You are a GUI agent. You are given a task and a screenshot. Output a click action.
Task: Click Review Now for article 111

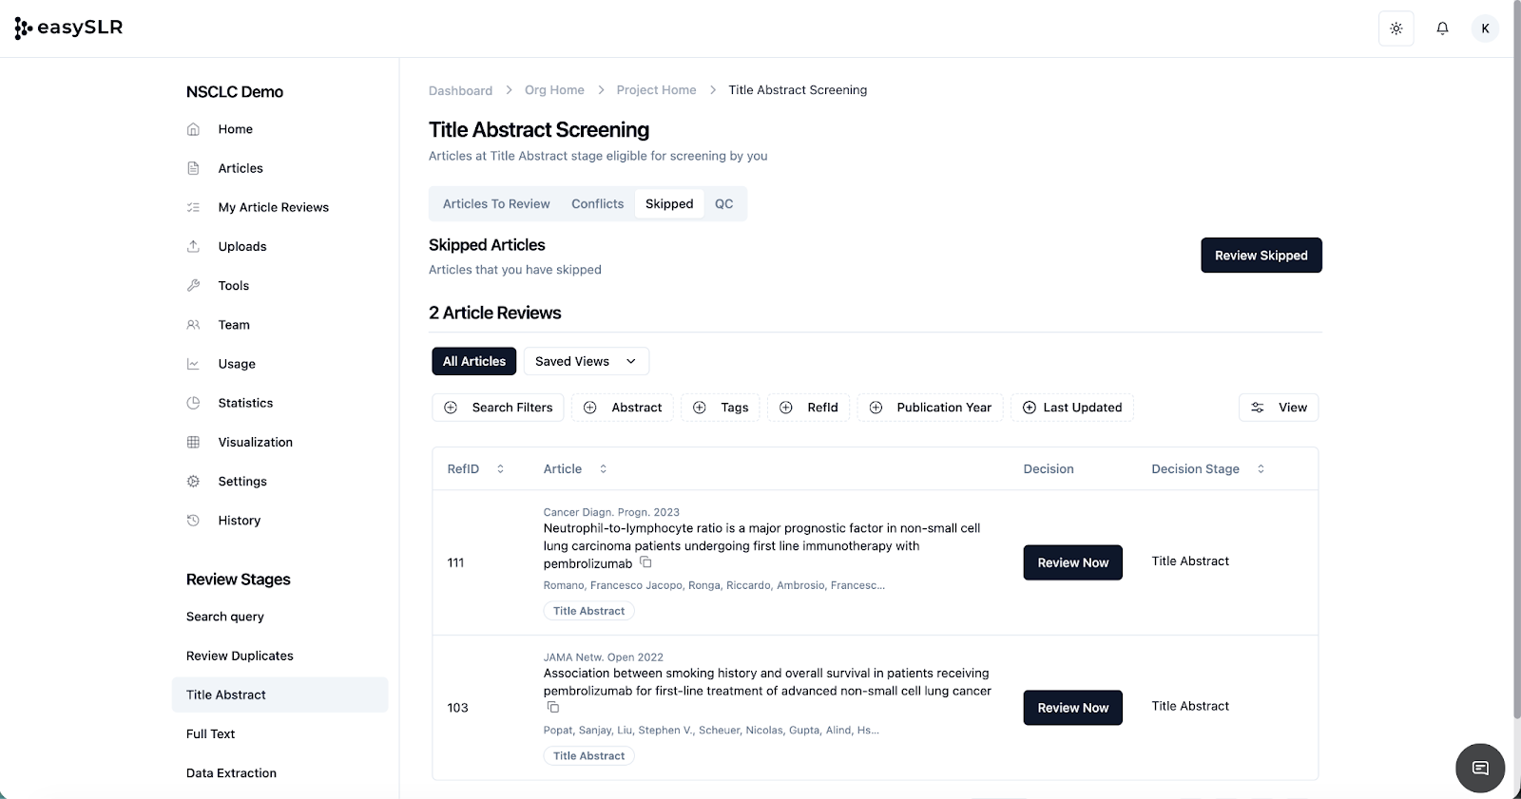[1072, 562]
